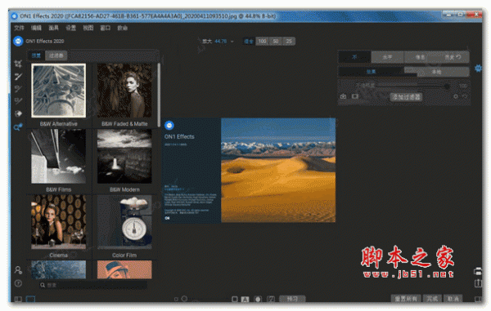Click the ON1 Effects 2020 logo icon
Image resolution: width=491 pixels, height=311 pixels.
pyautogui.click(x=18, y=41)
